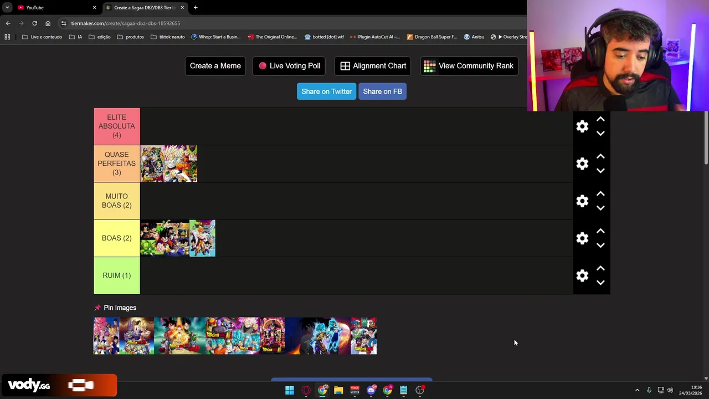The image size is (709, 399).
Task: Select MUITO BOAS (2) tier label
Action: [x=116, y=201]
